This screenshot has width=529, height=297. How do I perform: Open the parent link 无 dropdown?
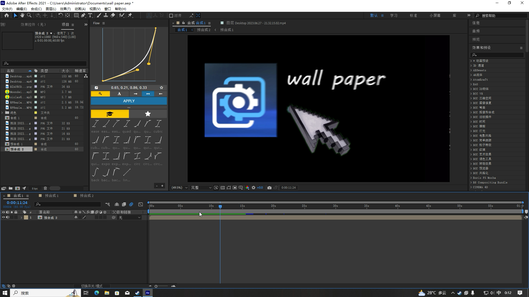point(129,218)
